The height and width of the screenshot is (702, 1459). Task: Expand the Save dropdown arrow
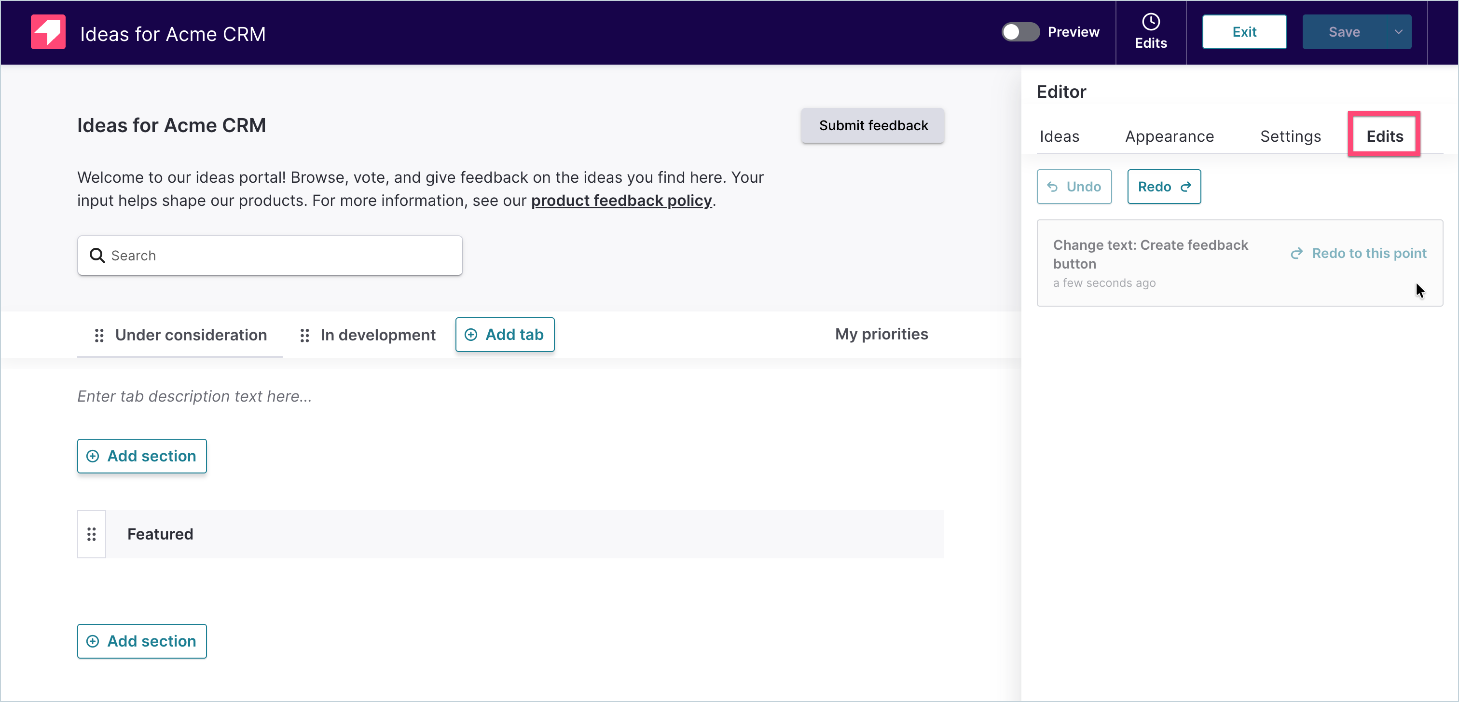point(1398,32)
